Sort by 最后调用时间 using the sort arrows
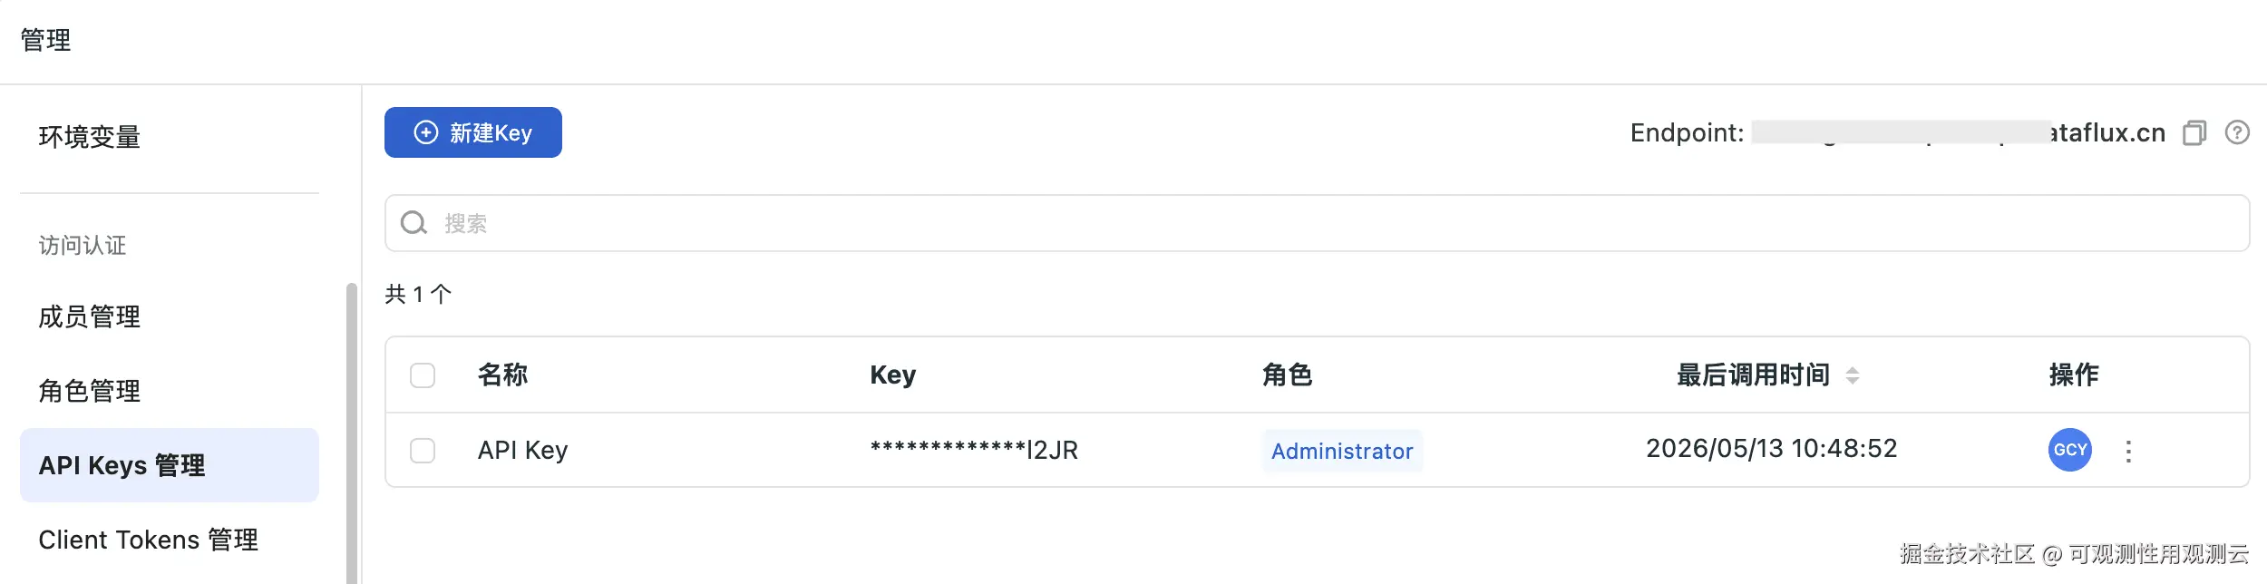 pos(1853,375)
